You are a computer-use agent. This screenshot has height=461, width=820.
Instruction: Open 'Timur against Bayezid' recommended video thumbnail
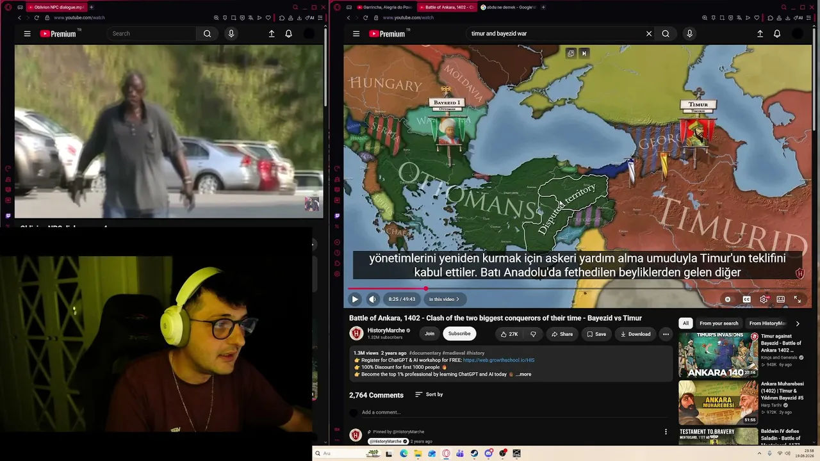718,355
